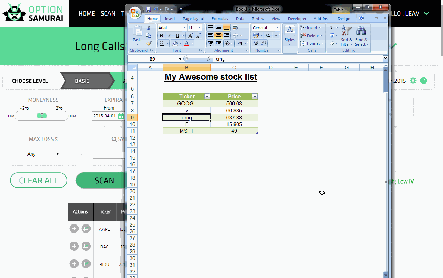Viewport: 443px width, 278px height.
Task: Cut selection with the scissors icon
Action: 149,28
